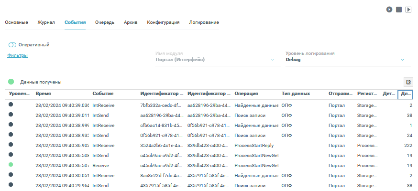Click the Операция column header
The width and height of the screenshot is (418, 191).
pyautogui.click(x=246, y=94)
